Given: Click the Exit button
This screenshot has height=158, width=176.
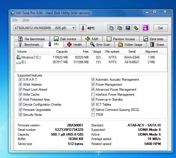Looking at the screenshot, I should [x=161, y=28].
